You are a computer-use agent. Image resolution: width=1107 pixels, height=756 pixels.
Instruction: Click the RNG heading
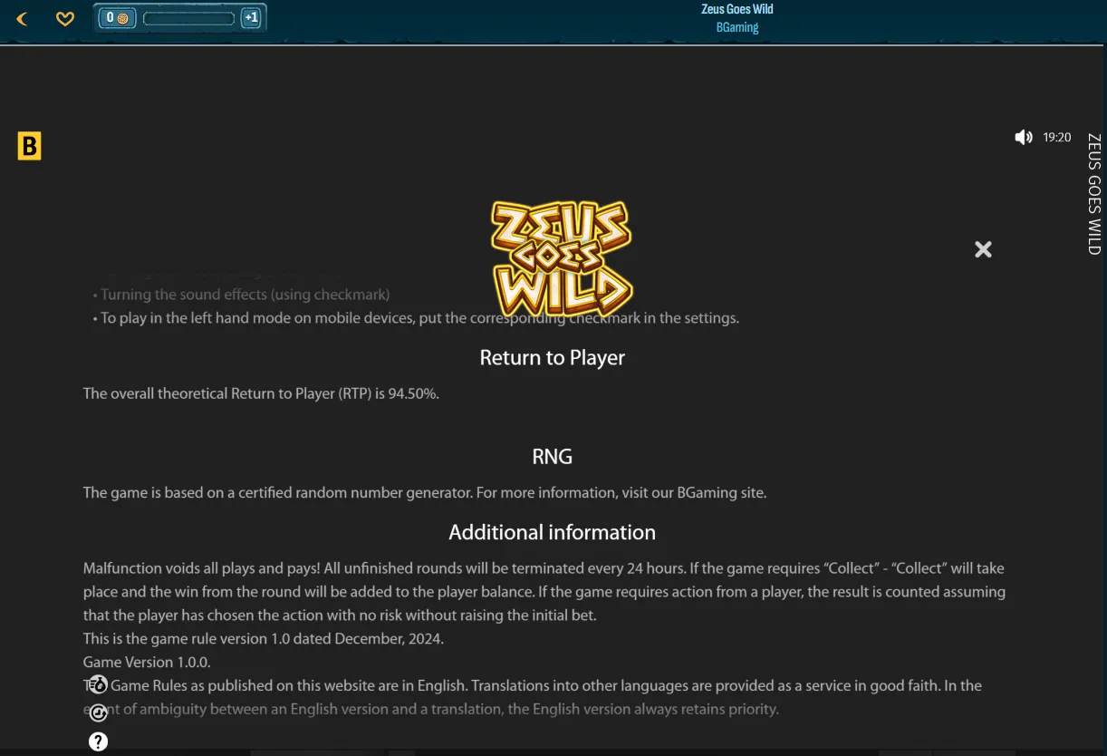click(553, 457)
